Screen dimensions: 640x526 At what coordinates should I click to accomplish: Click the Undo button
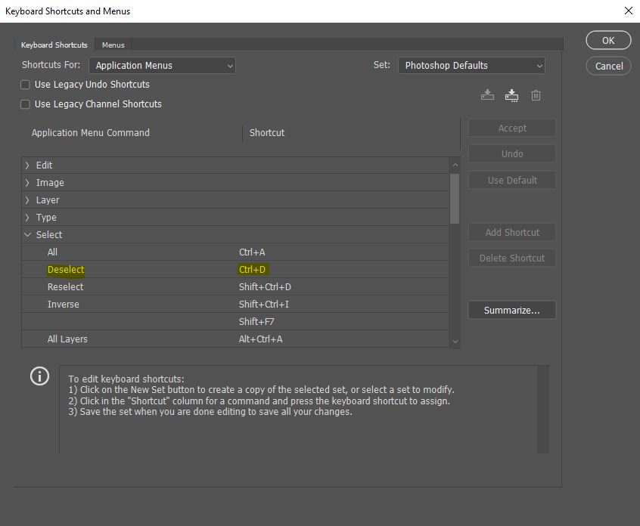(511, 153)
